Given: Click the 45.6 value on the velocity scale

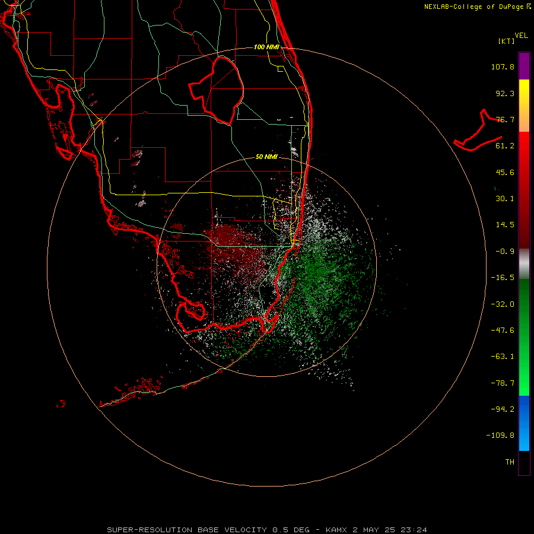Looking at the screenshot, I should pyautogui.click(x=505, y=172).
